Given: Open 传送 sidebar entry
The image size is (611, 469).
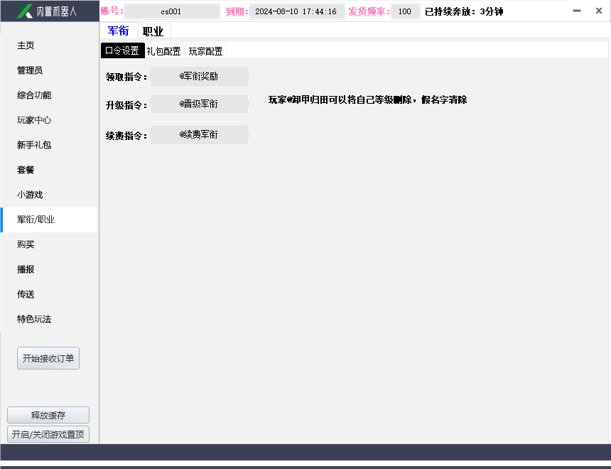Looking at the screenshot, I should pyautogui.click(x=26, y=294).
